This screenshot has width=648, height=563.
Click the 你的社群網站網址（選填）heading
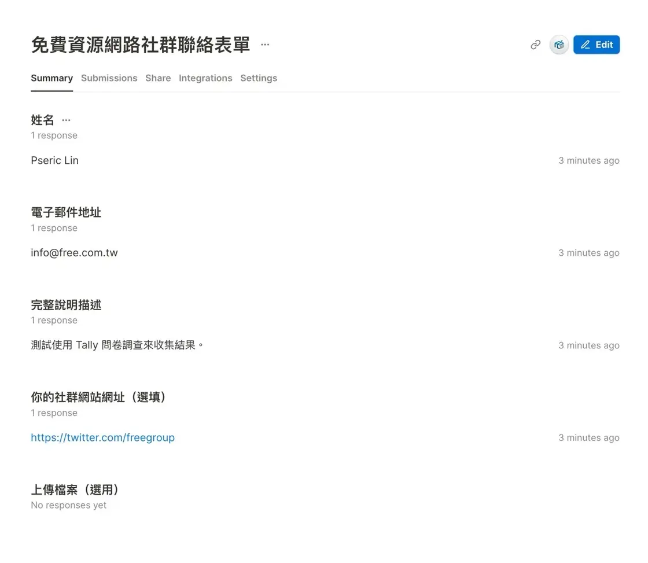click(98, 398)
